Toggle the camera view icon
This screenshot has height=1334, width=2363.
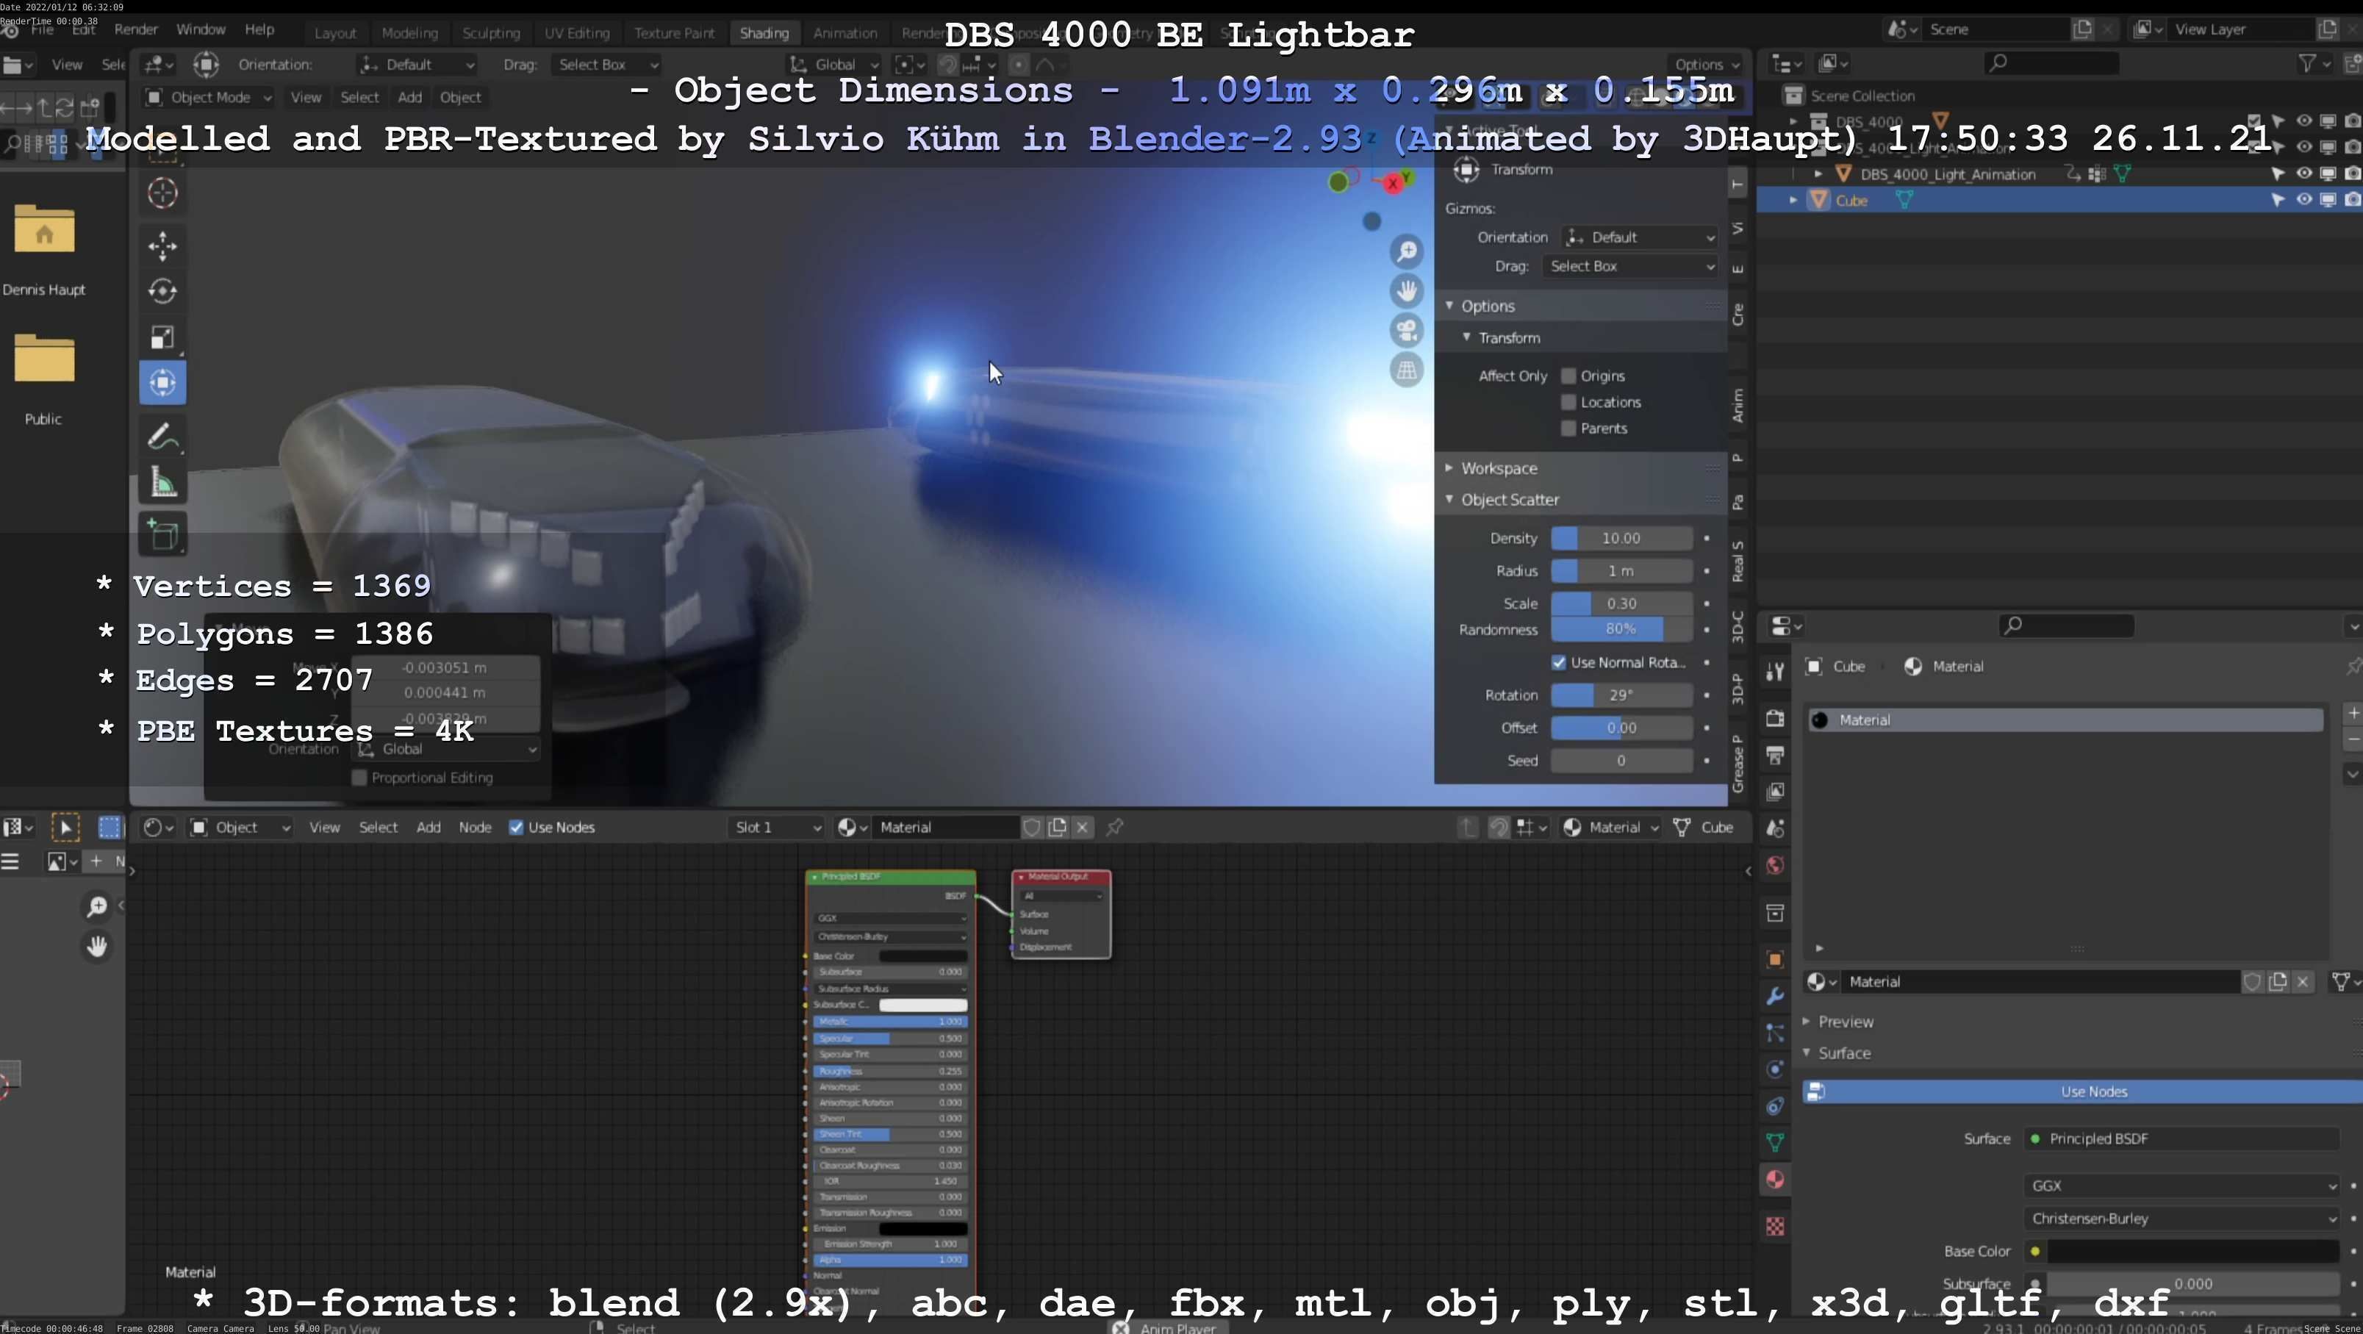coord(1406,330)
